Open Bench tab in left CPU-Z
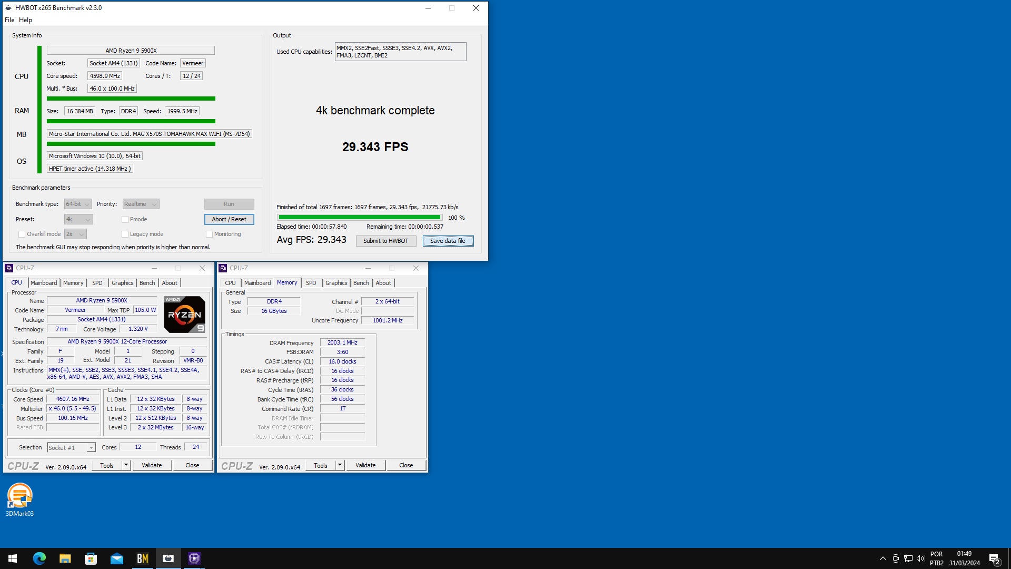The height and width of the screenshot is (569, 1011). coord(147,283)
